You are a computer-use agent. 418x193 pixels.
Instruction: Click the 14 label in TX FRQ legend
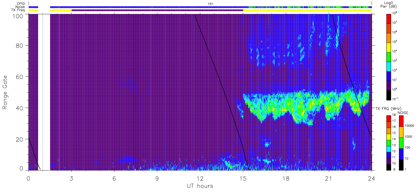pyautogui.click(x=394, y=139)
